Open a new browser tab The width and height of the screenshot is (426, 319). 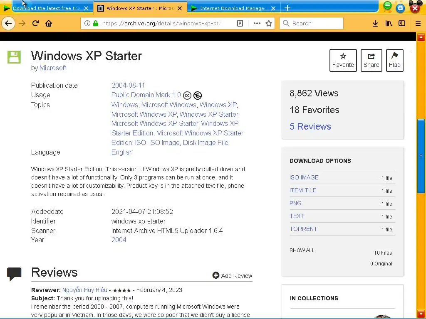(x=287, y=8)
